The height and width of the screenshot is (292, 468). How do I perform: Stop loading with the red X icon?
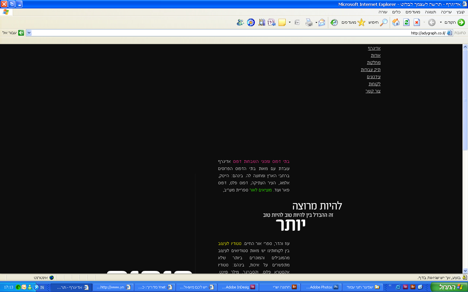(417, 22)
